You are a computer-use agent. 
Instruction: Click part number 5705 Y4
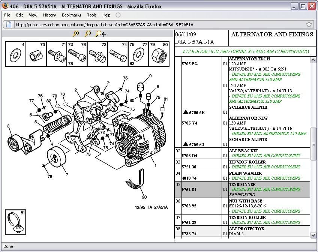point(189,123)
